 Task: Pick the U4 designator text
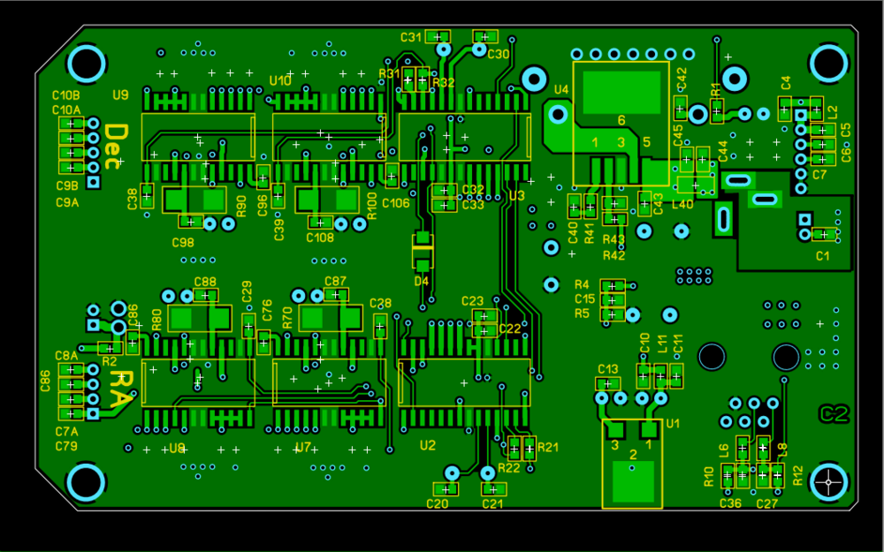pyautogui.click(x=561, y=89)
